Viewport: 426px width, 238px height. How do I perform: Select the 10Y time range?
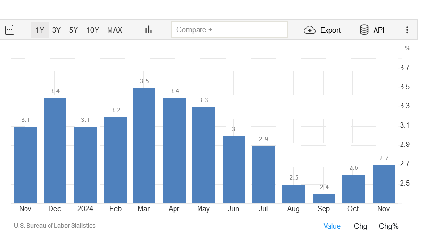[x=93, y=30]
